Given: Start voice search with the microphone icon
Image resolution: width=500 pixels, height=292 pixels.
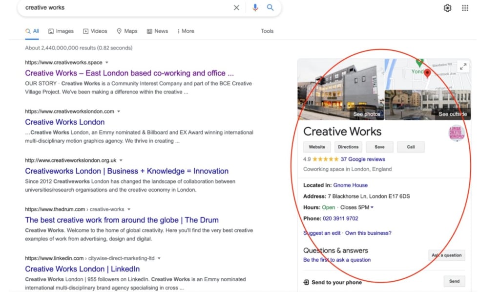Looking at the screenshot, I should pyautogui.click(x=255, y=8).
